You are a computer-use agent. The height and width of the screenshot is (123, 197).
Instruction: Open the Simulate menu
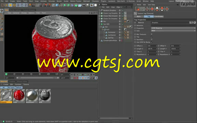[x=52, y=1]
